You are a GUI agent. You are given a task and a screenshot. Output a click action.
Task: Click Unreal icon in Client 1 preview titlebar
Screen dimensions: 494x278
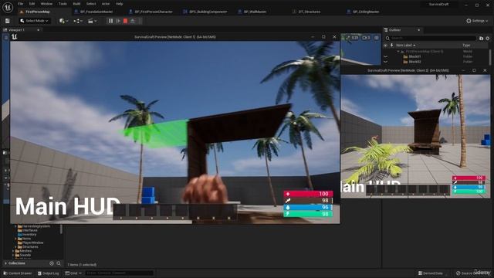click(x=14, y=37)
